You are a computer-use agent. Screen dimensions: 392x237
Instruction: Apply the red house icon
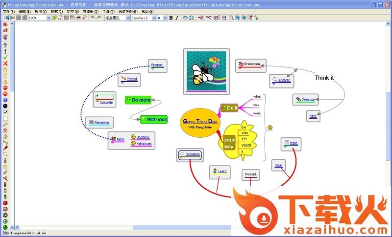click(x=5, y=130)
